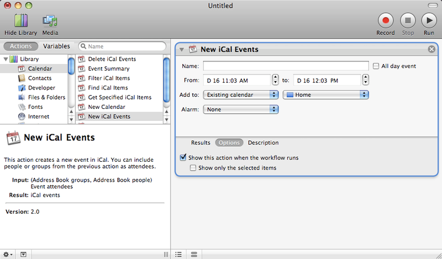Click the library pane resize grip icon

pos(166,255)
